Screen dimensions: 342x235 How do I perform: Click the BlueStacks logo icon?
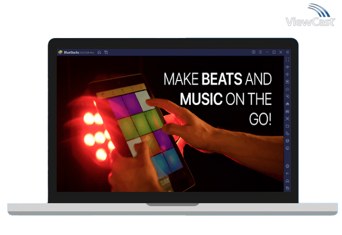(60, 52)
